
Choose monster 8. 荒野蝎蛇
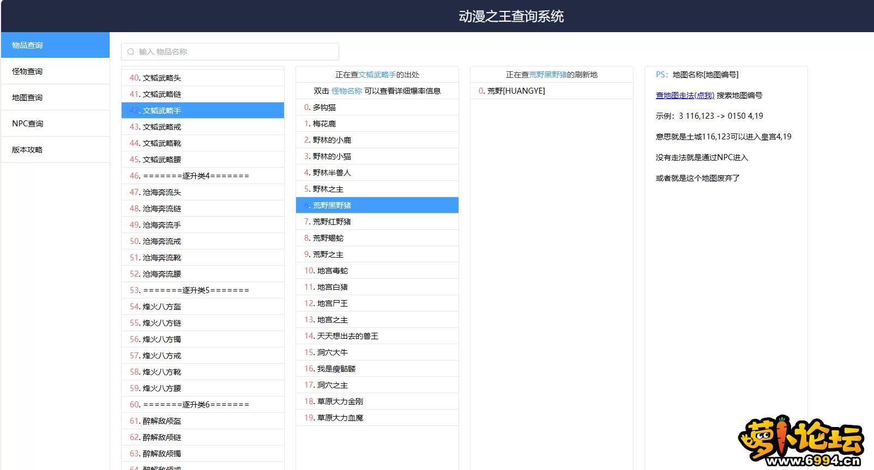(377, 238)
